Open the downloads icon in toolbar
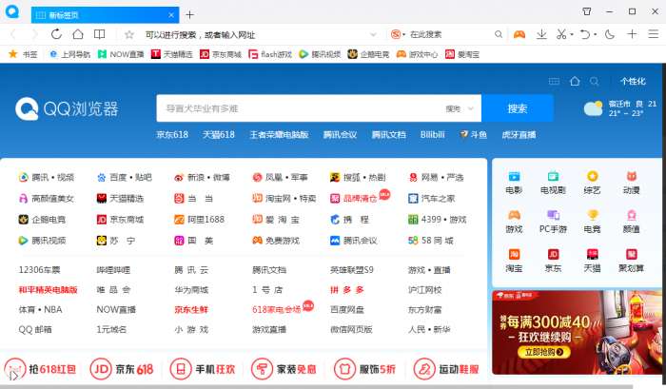 [x=541, y=34]
